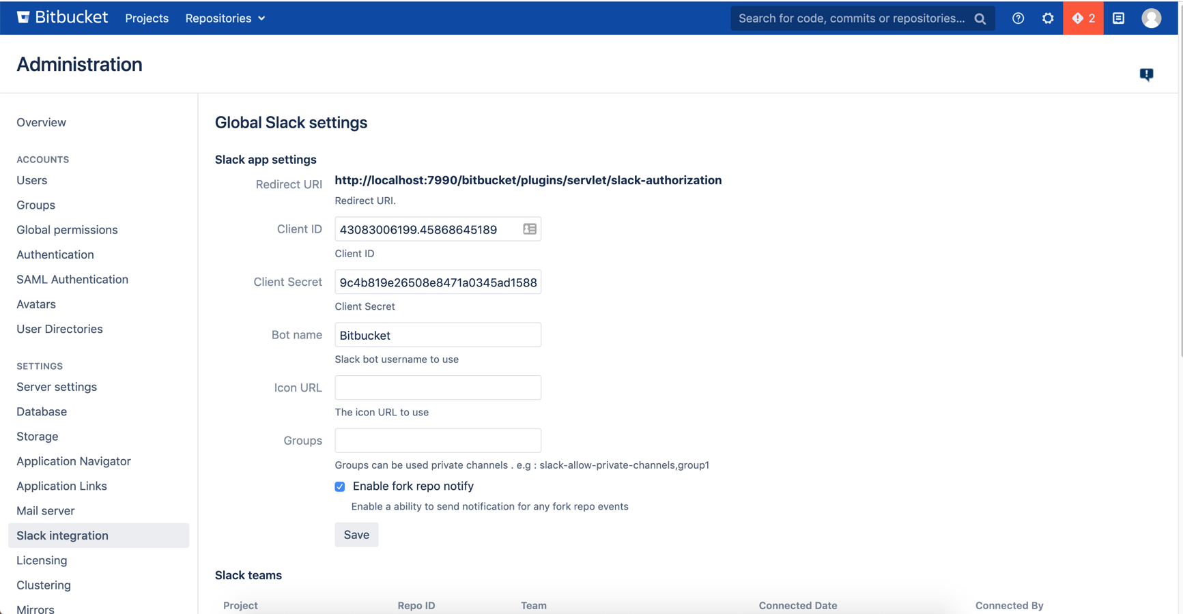Click the 'Slack bot username to use' hint
1183x614 pixels.
pos(397,360)
